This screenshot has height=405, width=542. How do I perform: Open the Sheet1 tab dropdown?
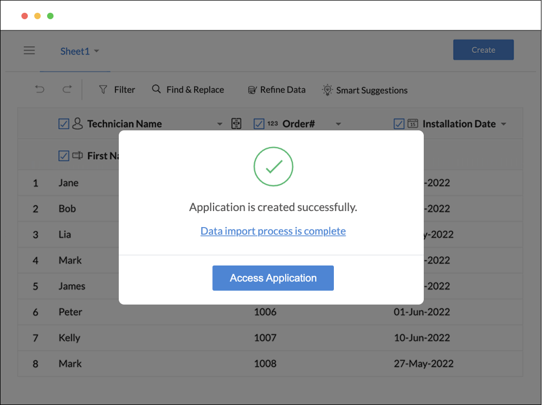pos(96,51)
